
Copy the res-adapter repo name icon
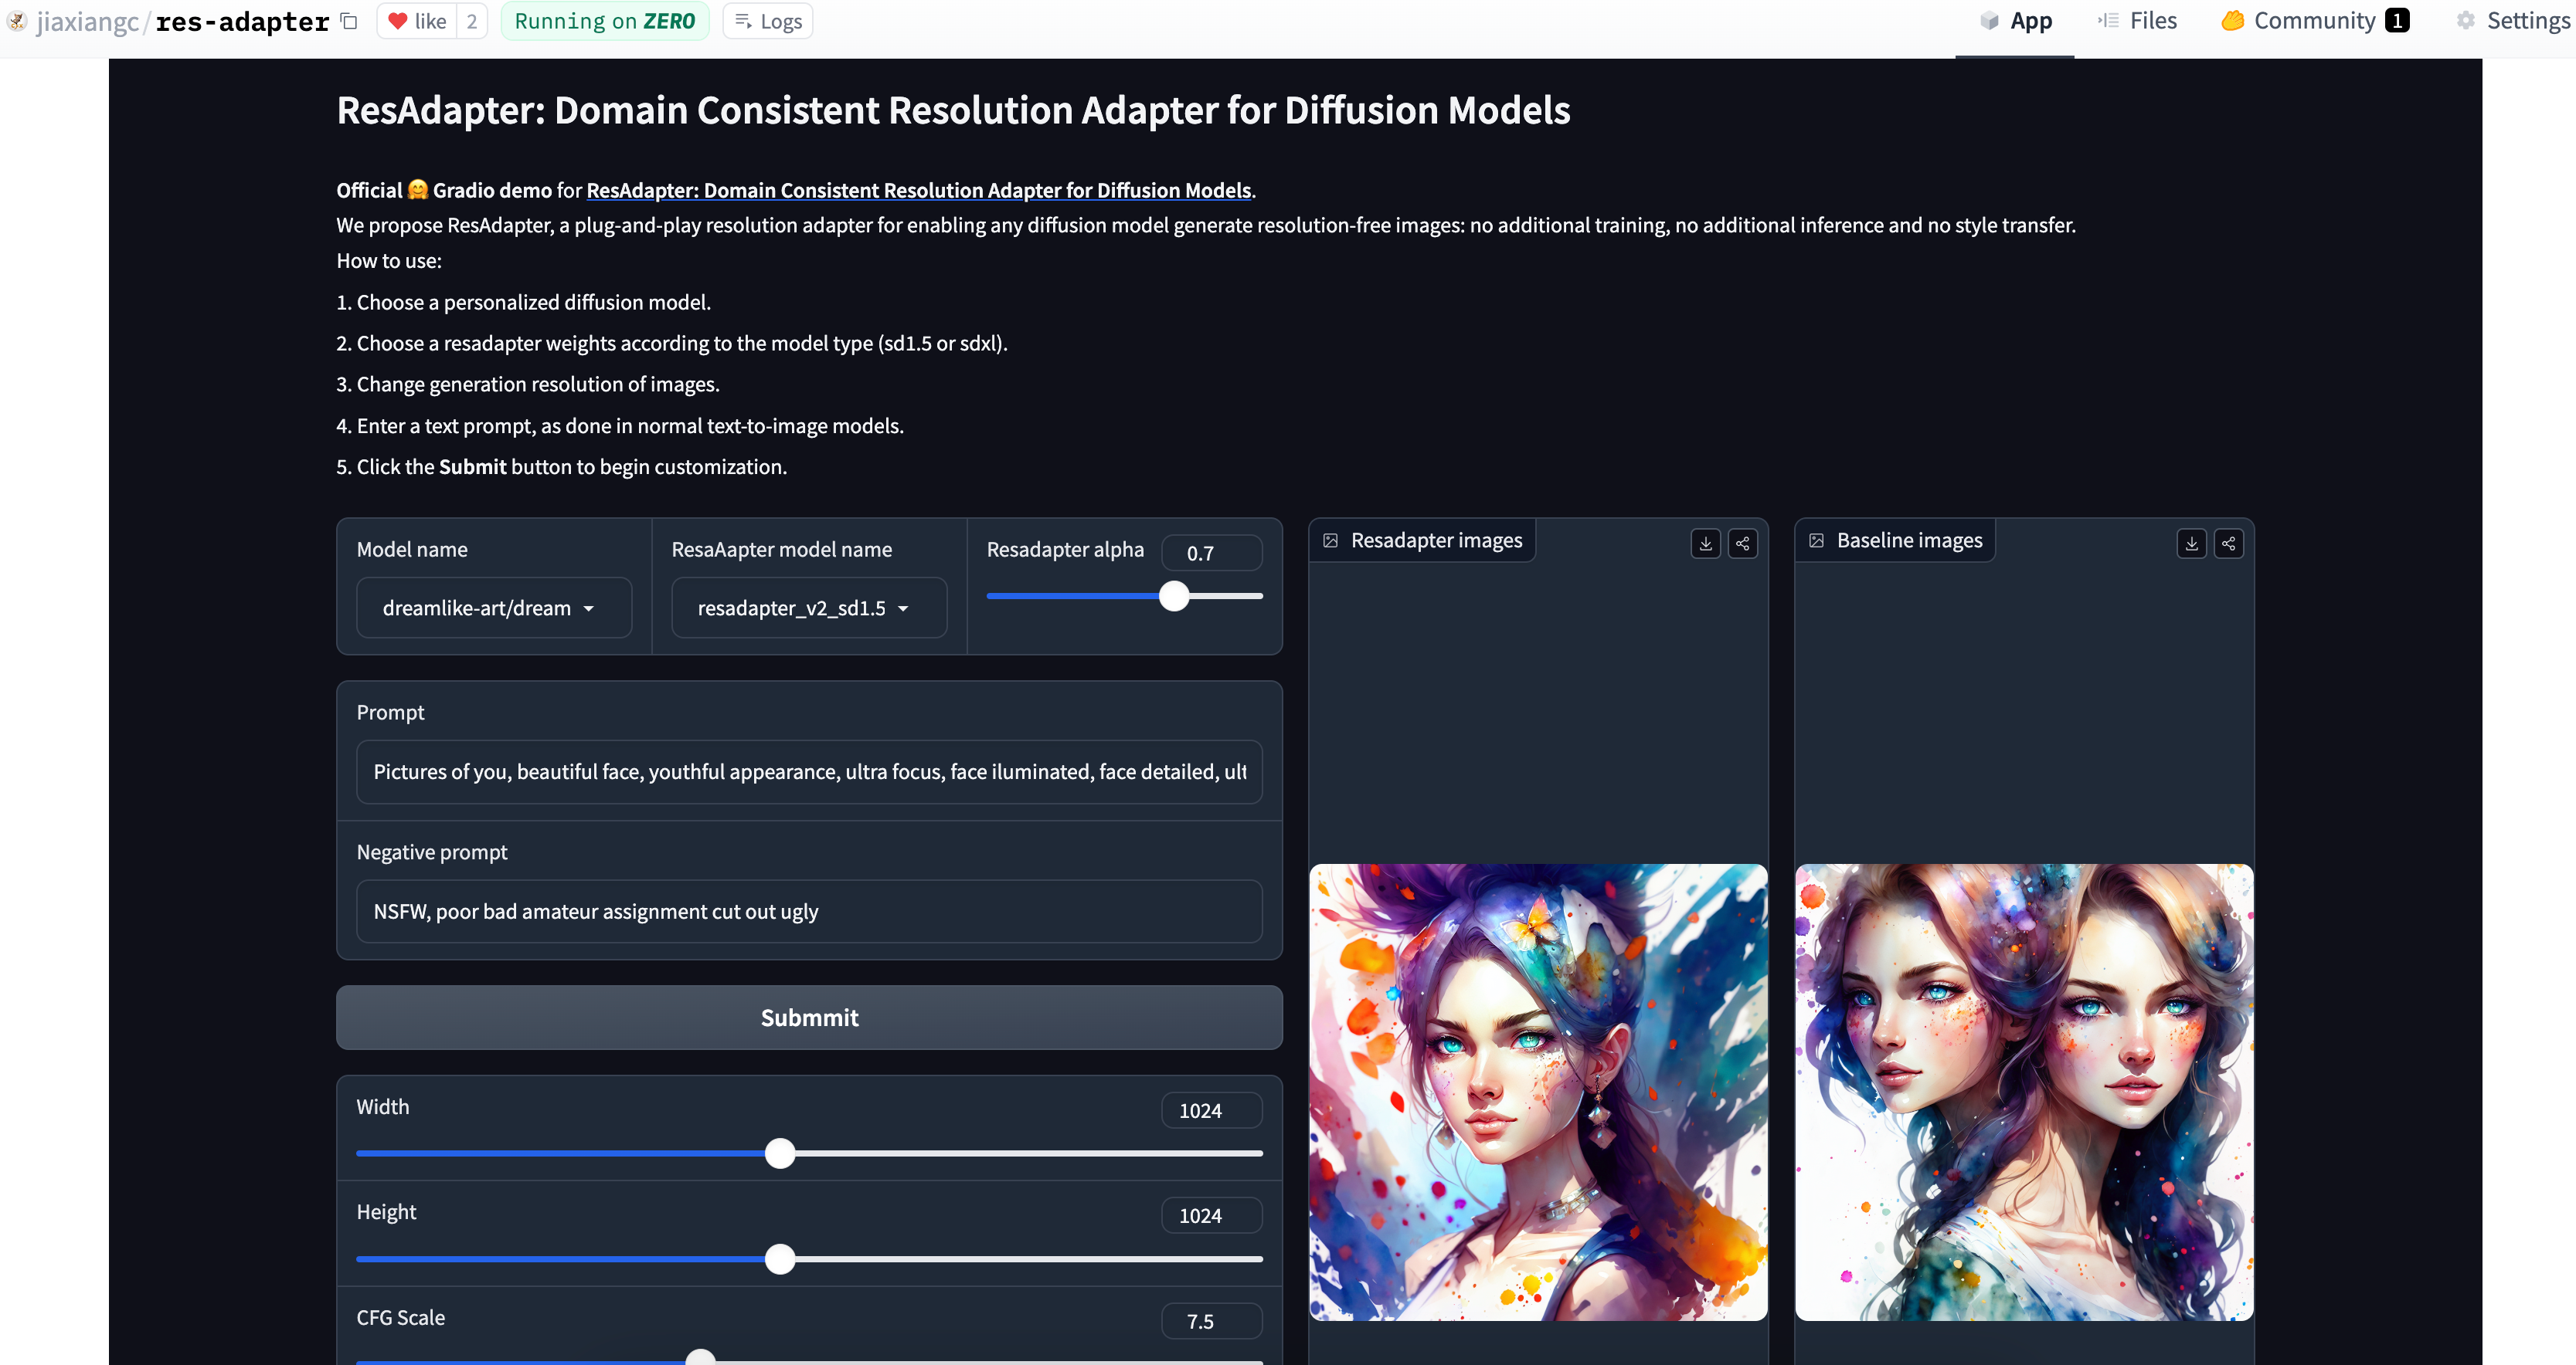tap(349, 21)
